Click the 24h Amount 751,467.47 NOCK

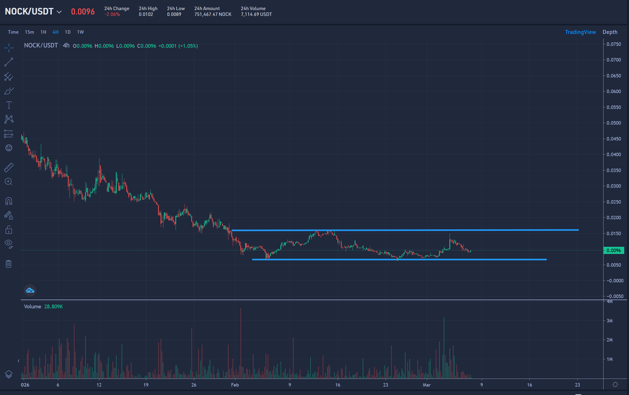point(212,14)
